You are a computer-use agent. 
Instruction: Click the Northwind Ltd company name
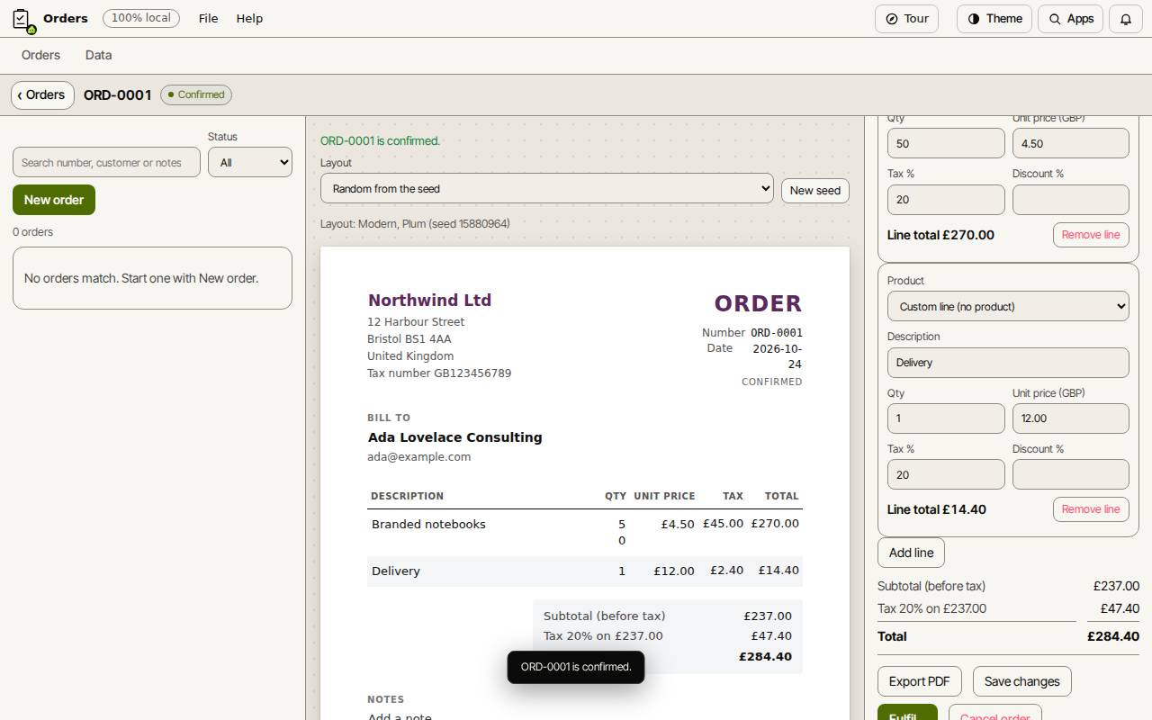pyautogui.click(x=429, y=301)
